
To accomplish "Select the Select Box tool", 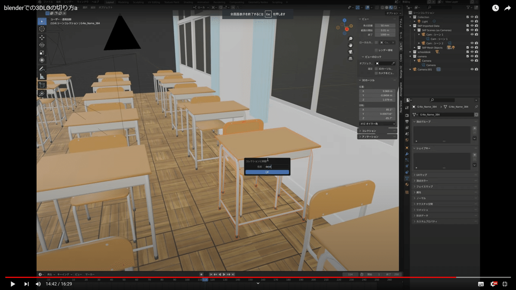I will pyautogui.click(x=42, y=21).
